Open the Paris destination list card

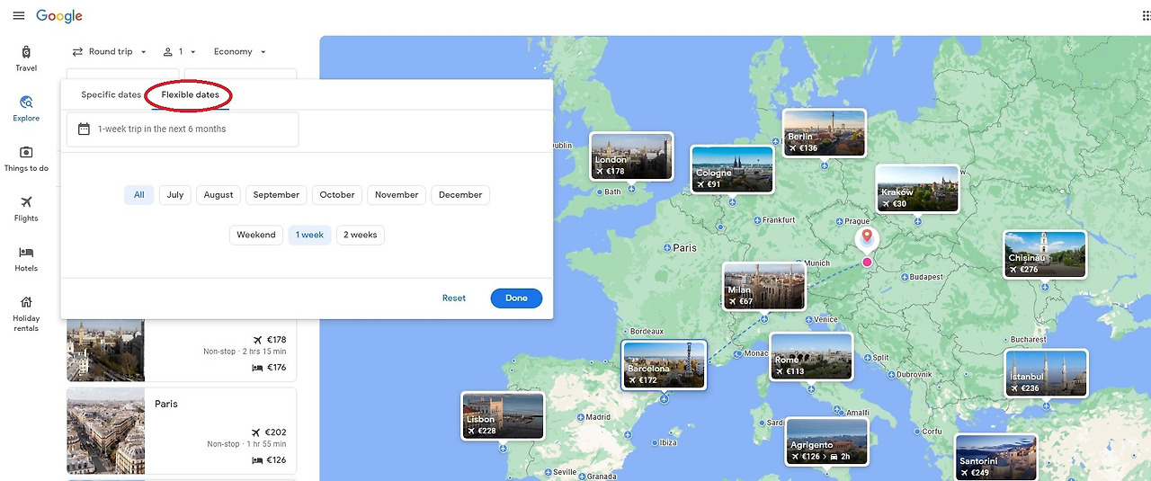pos(182,431)
